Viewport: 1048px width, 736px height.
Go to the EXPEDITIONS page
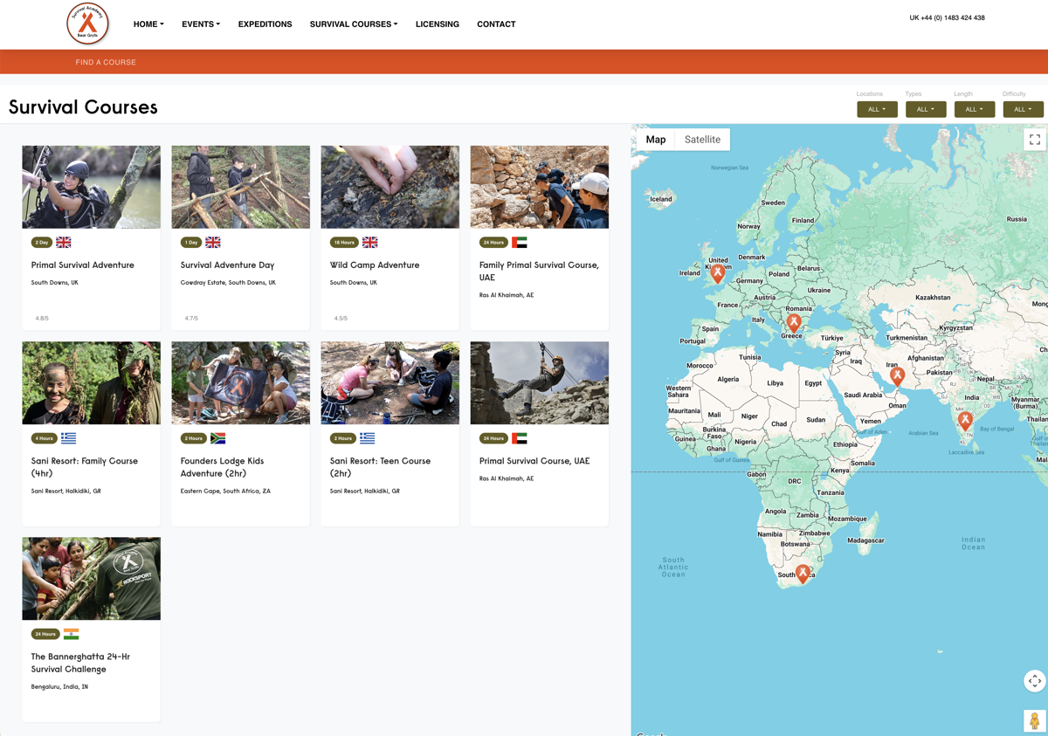click(x=265, y=24)
